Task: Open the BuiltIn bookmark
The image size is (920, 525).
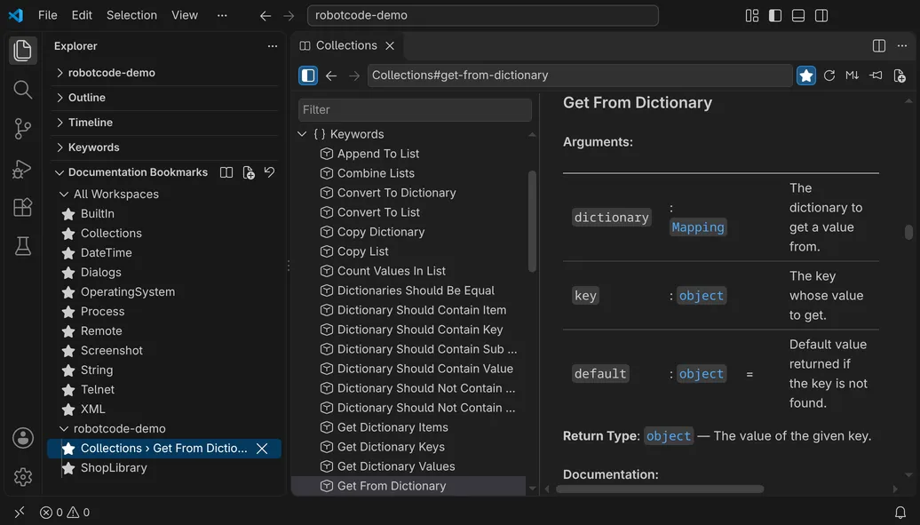Action: click(98, 214)
